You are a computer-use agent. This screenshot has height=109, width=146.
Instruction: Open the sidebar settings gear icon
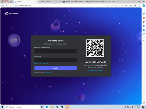(x=144, y=103)
